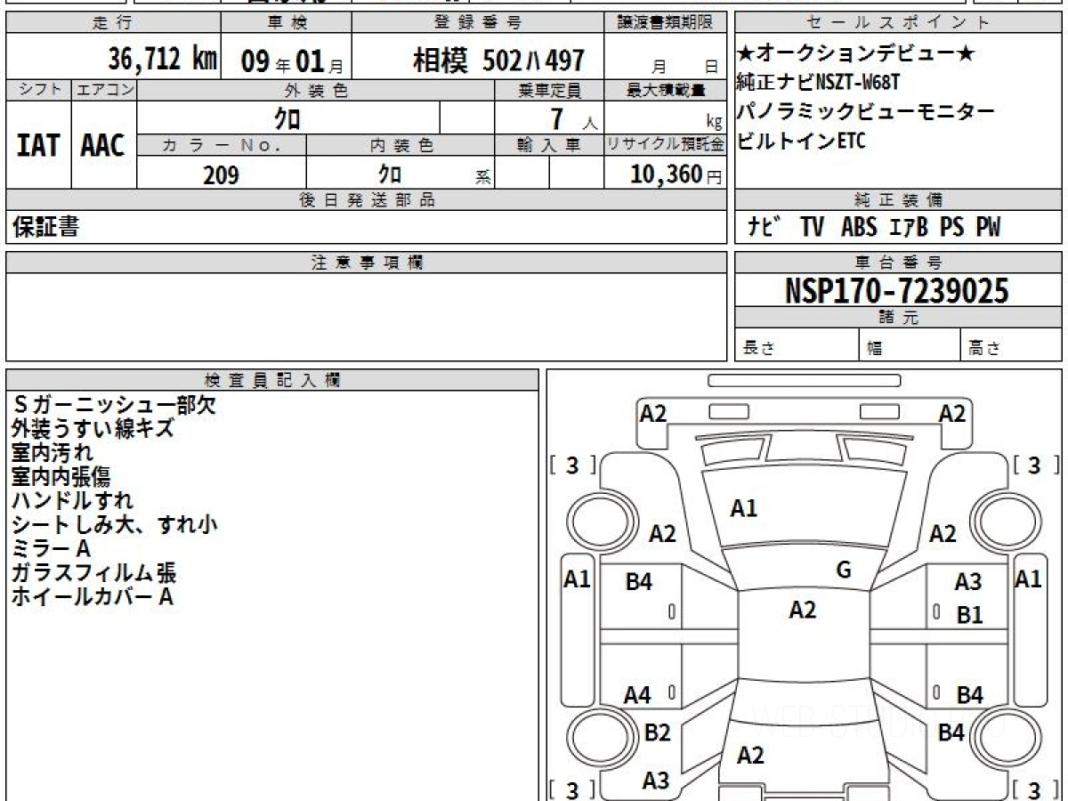Click the B2 damage mark on diagram

click(657, 732)
